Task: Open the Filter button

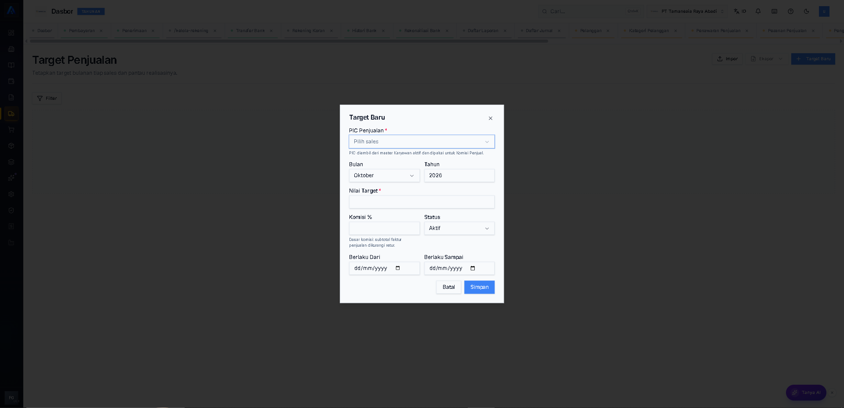Action: (47, 98)
